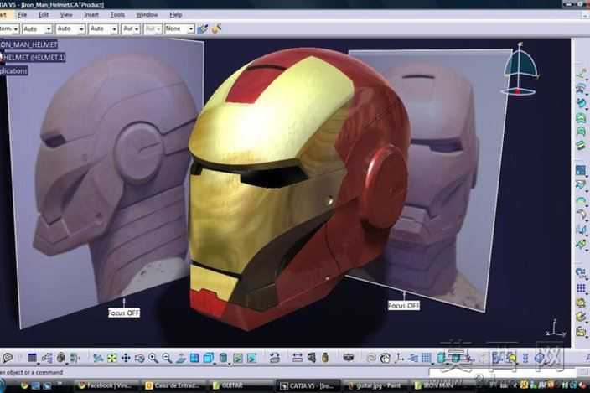Viewport: 590px width, 393px height.
Task: Open the third Auto dropdown in graphic properties
Action: coord(103,29)
